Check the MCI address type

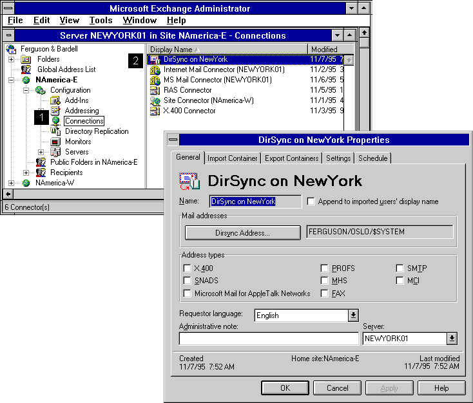[x=400, y=281]
